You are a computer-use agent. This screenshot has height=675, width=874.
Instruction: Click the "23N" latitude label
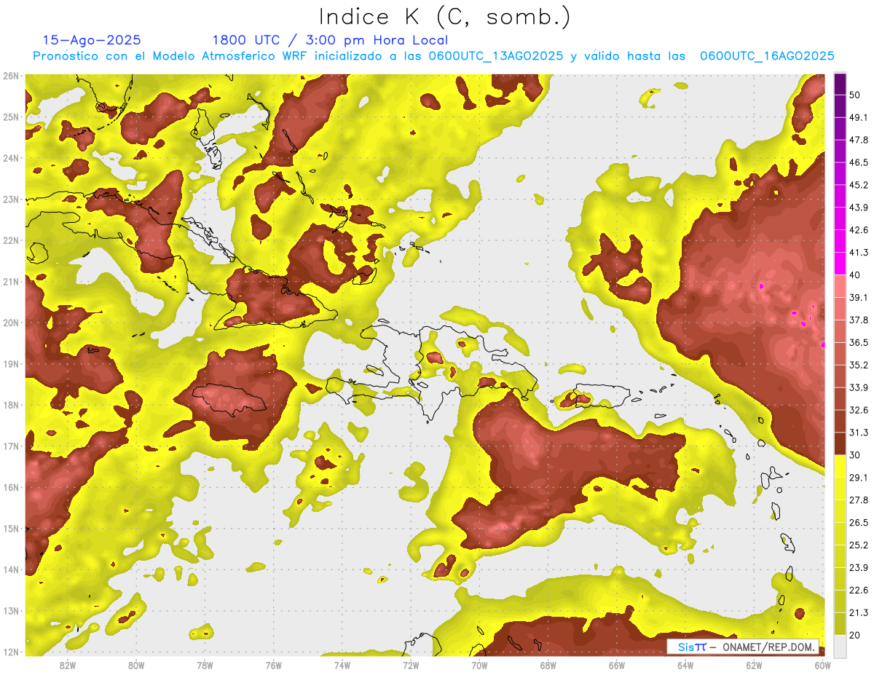point(10,200)
